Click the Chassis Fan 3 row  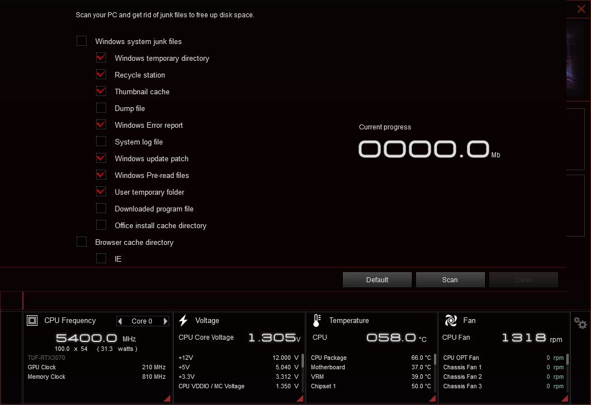(503, 386)
